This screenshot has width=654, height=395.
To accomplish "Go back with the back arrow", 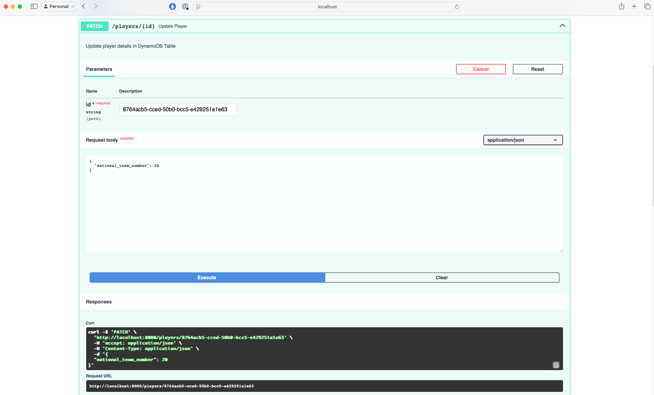I will coord(83,6).
